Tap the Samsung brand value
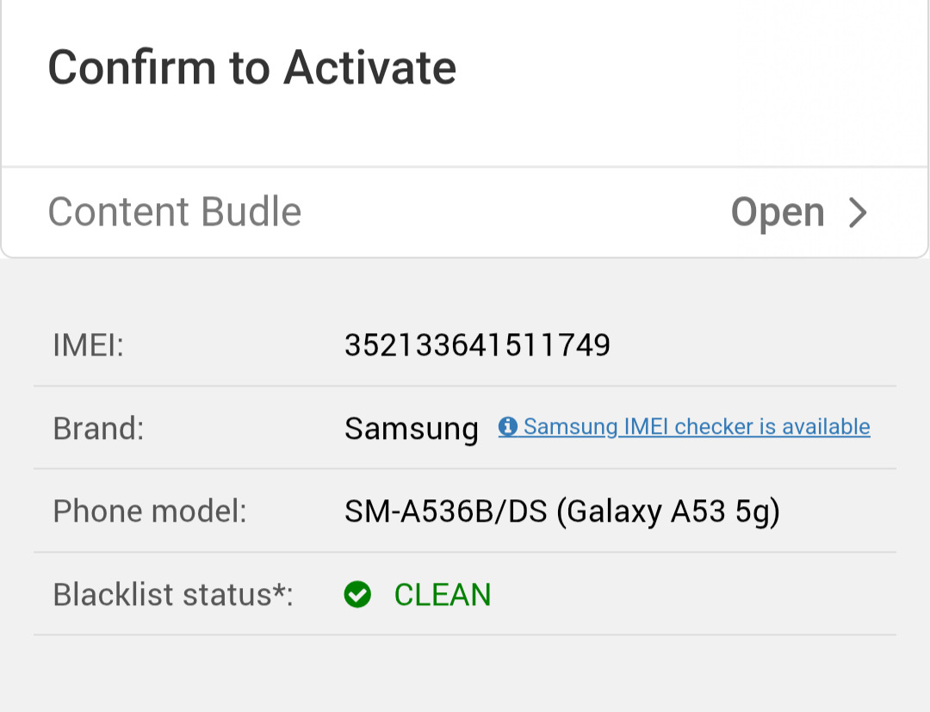Image resolution: width=930 pixels, height=712 pixels. pos(411,428)
